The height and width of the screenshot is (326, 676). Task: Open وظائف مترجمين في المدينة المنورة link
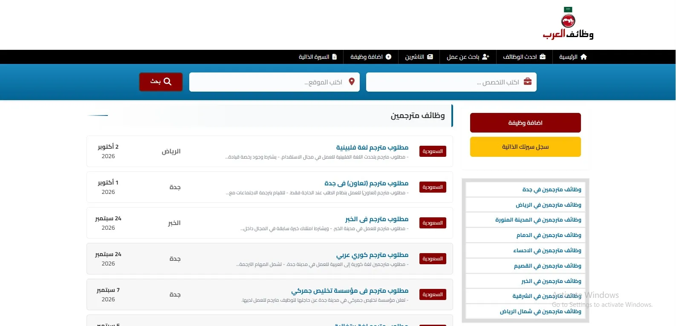[x=538, y=220]
